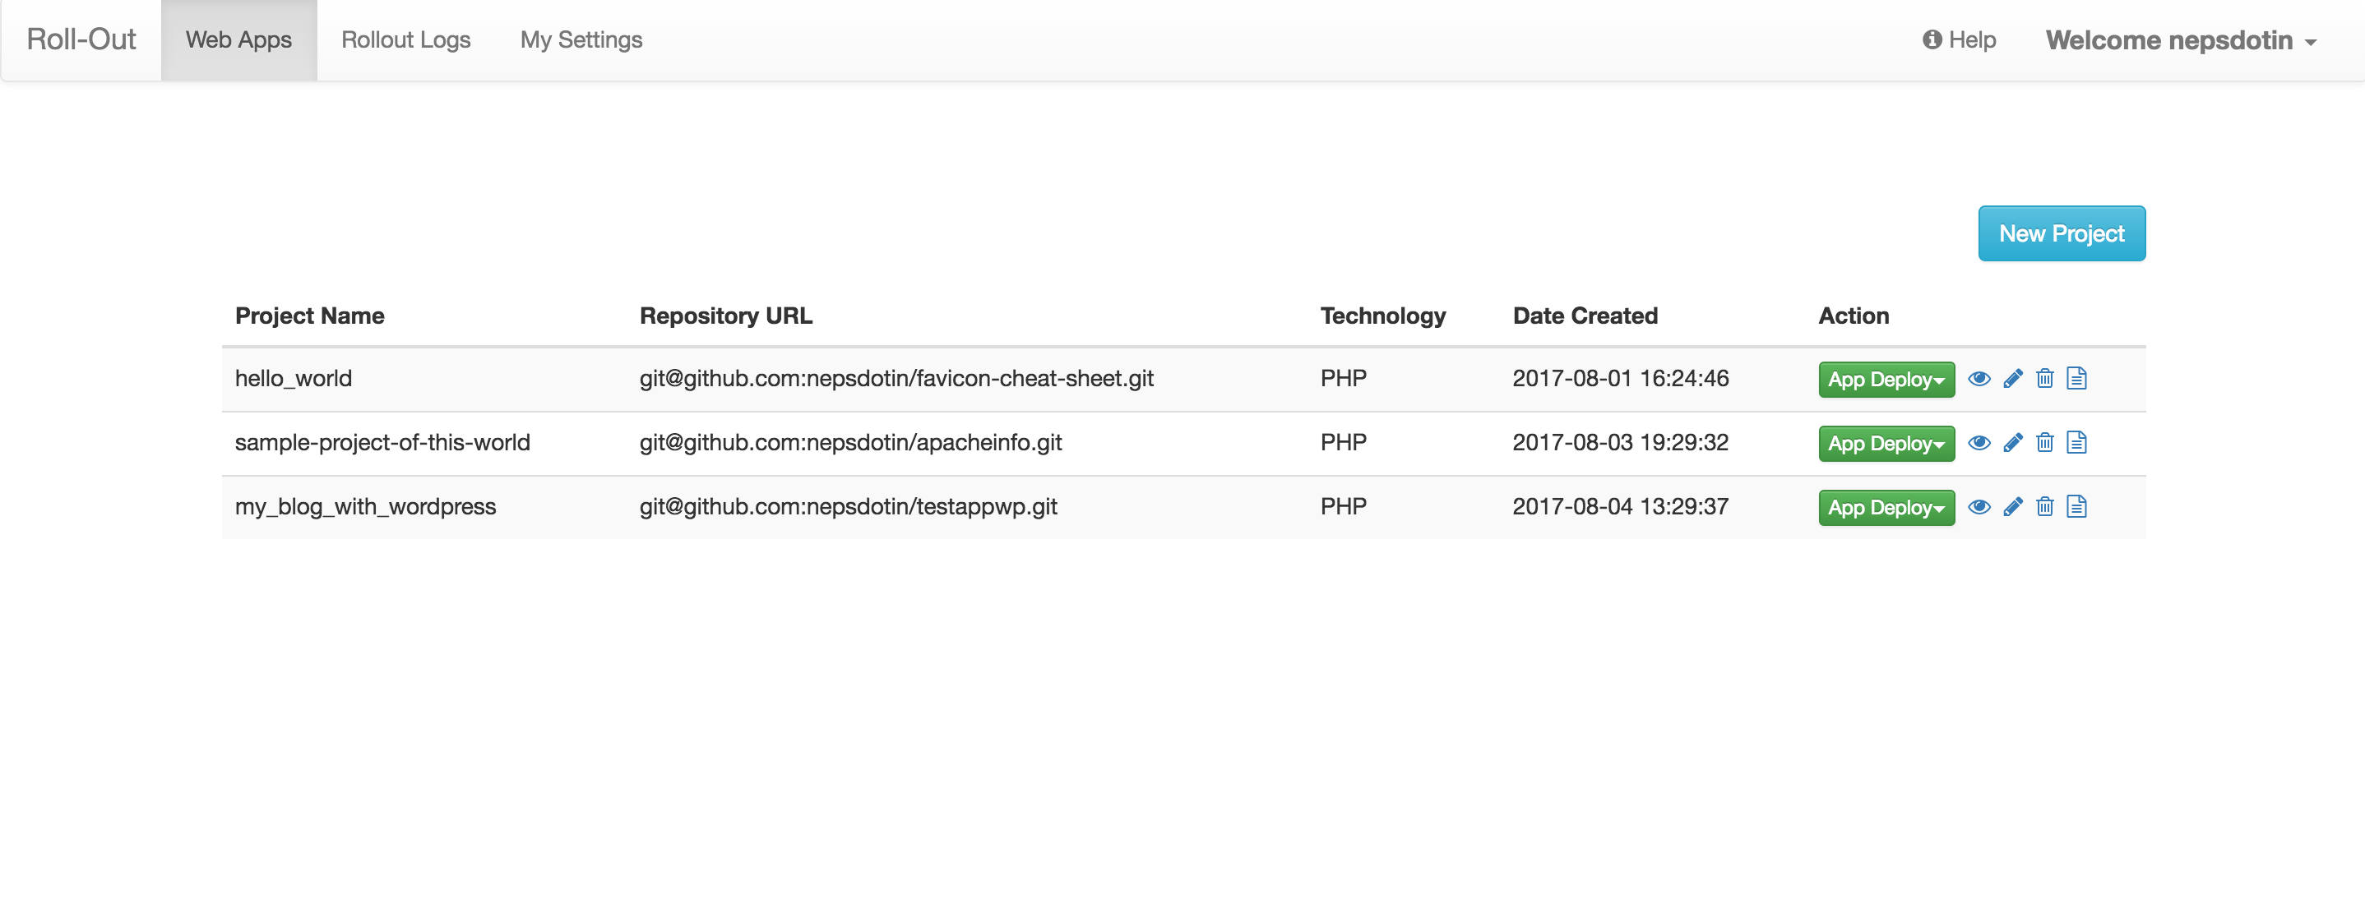Delete hello_world using the trash icon

coord(2044,379)
